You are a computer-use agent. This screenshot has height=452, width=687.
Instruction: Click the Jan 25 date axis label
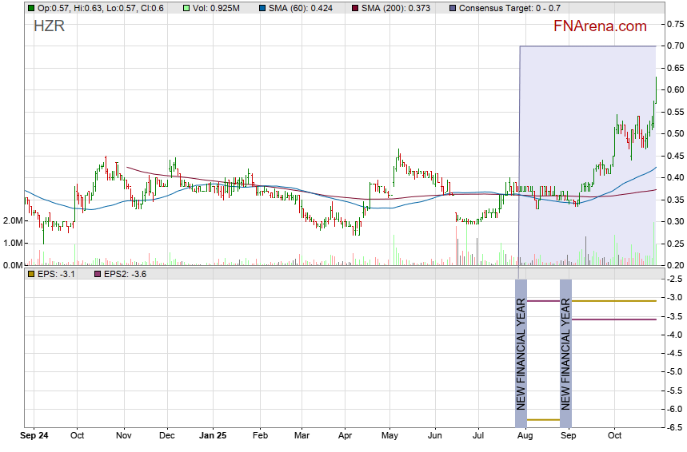coord(213,436)
